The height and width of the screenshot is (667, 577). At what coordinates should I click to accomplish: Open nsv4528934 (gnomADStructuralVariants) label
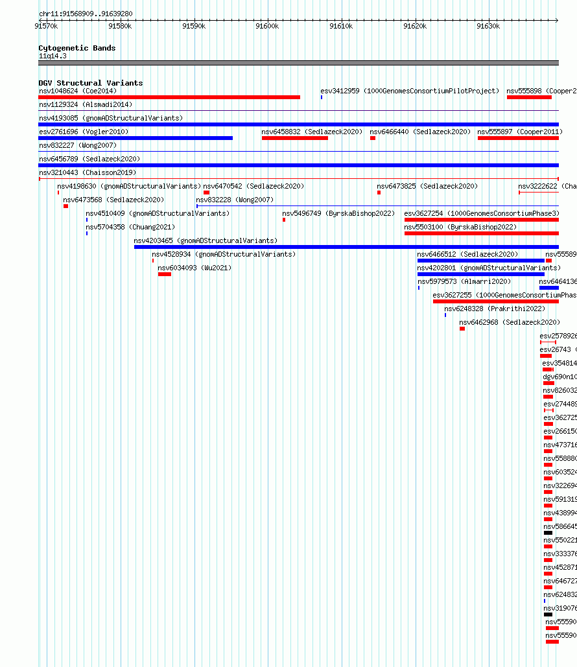click(x=224, y=254)
